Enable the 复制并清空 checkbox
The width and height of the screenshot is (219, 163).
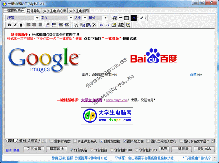tap(51, 141)
